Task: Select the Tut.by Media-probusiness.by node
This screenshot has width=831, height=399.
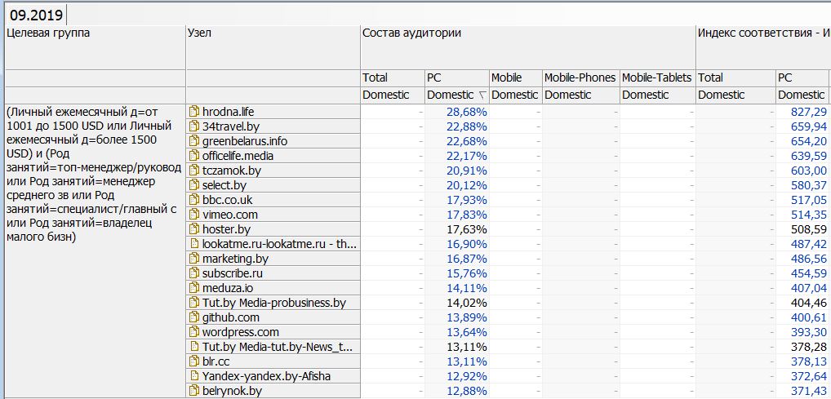Action: tap(274, 303)
